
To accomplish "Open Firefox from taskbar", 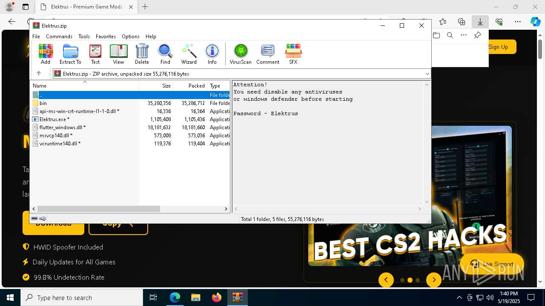I will pos(217,297).
